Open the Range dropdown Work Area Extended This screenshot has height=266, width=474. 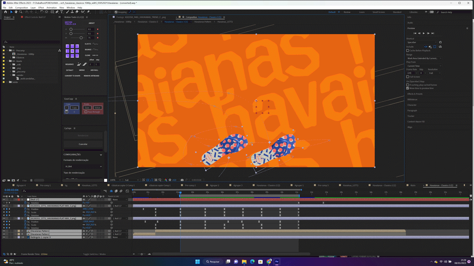[x=424, y=58]
